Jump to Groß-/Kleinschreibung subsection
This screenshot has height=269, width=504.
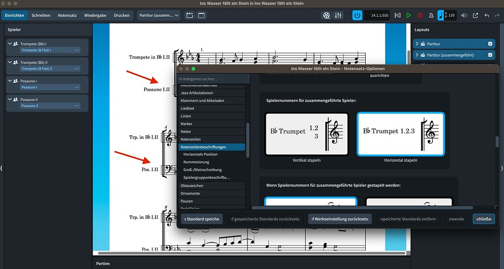click(x=202, y=170)
